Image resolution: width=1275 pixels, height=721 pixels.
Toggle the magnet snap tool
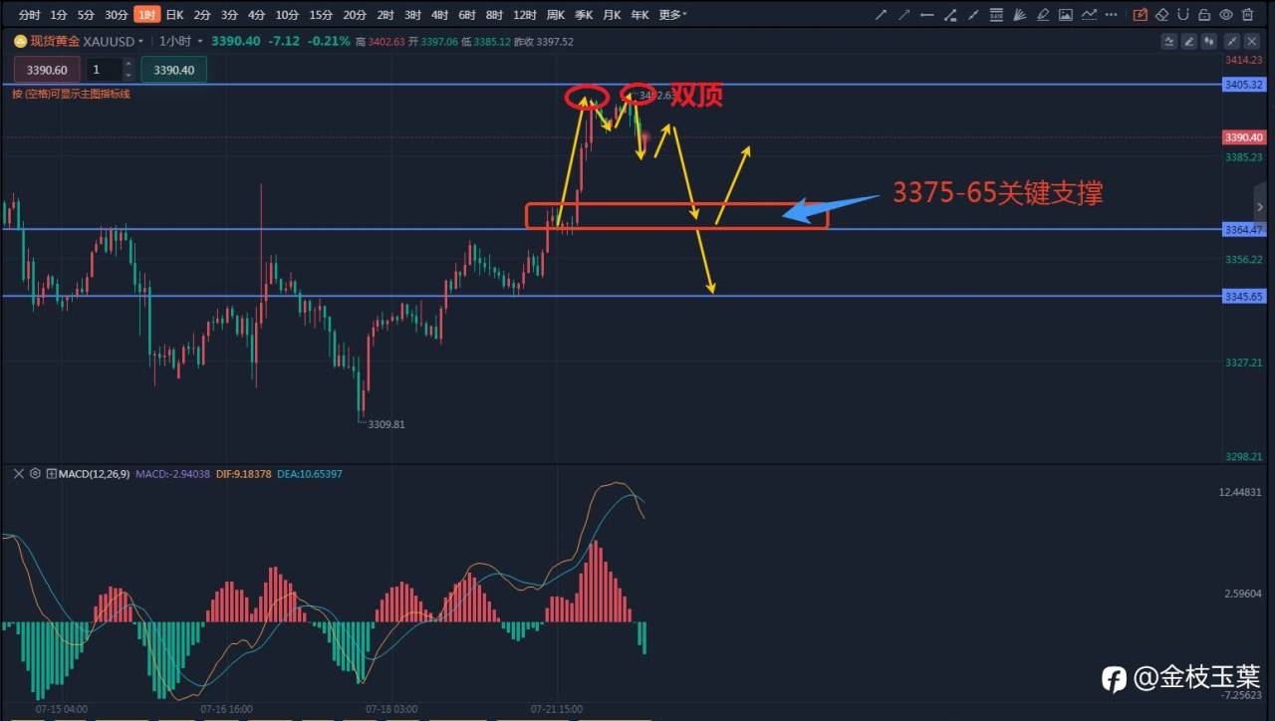click(x=1183, y=15)
